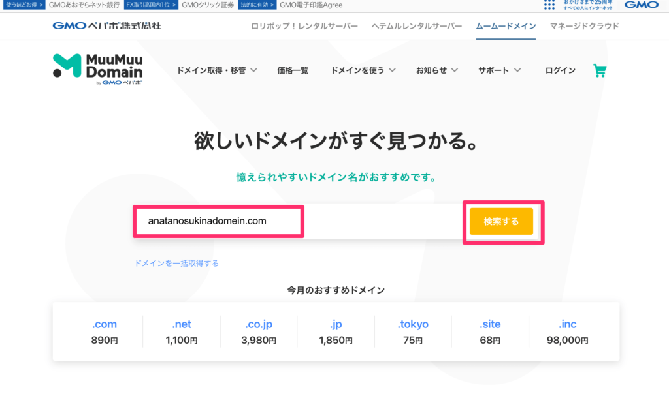Image resolution: width=669 pixels, height=394 pixels.
Task: Switch to ロリポップ！レンタルサーバー tab
Action: (x=304, y=26)
